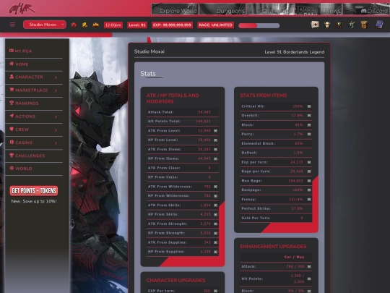The image size is (390, 293).
Task: Open My RGA in sidebar
Action: click(x=21, y=51)
